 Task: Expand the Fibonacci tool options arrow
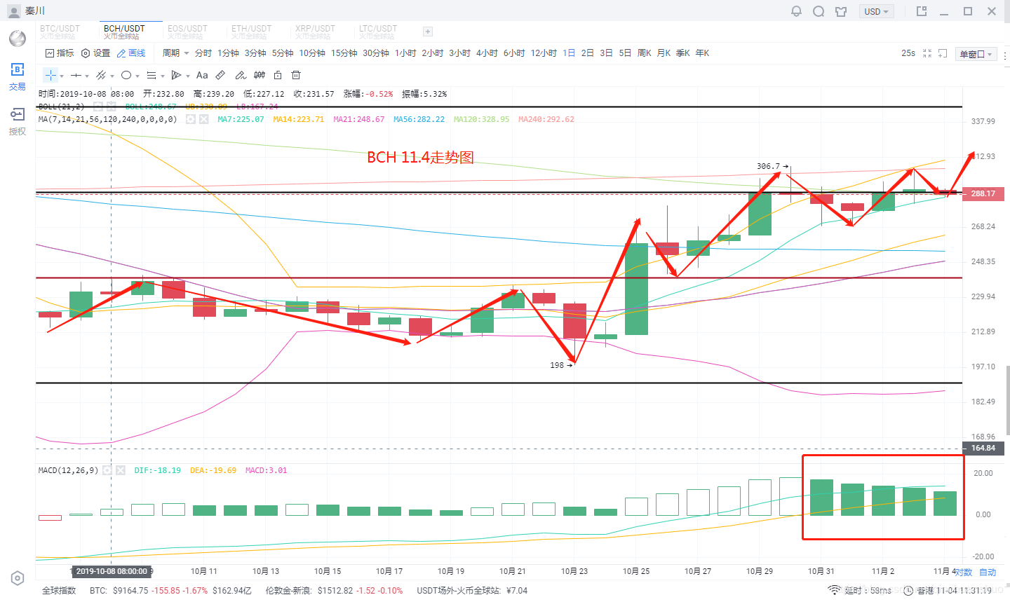(162, 76)
